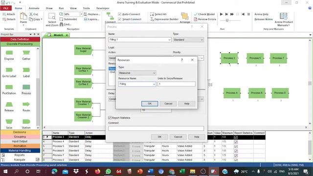Select the Gather module icon
Viewport: 313px width, 176px height.
tap(26, 53)
